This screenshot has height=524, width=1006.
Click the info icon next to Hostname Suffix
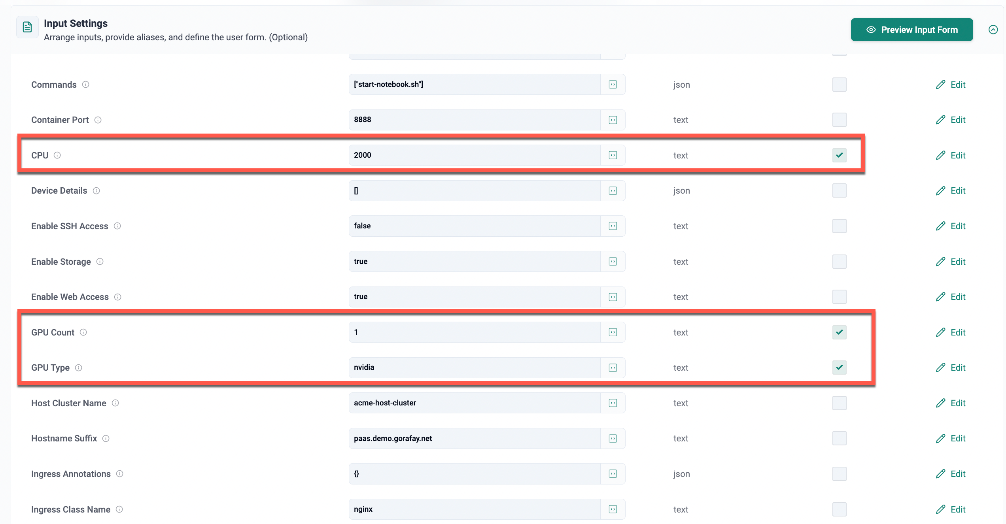106,438
